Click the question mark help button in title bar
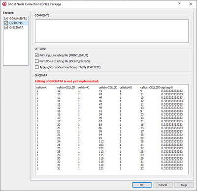Image resolution: width=197 pixels, height=191 pixels. coord(179,4)
